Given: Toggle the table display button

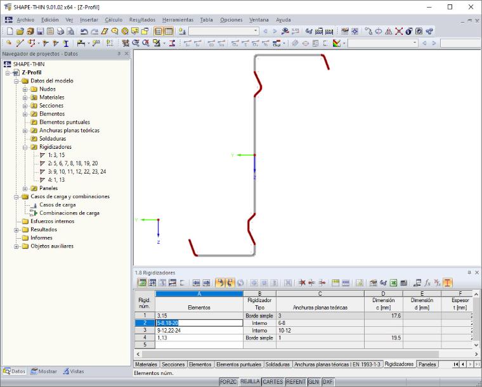Looking at the screenshot, I should [169, 31].
